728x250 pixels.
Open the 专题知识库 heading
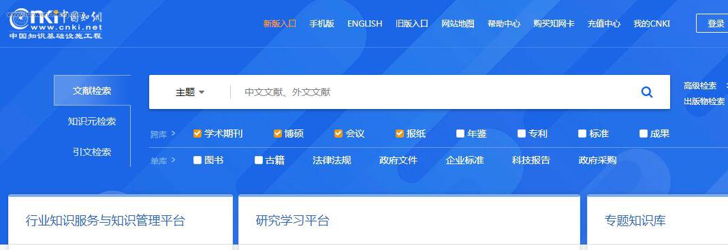pyautogui.click(x=635, y=220)
